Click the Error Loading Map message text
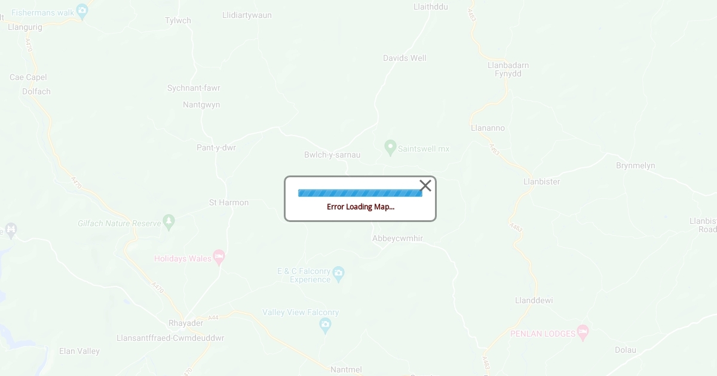The height and width of the screenshot is (376, 717). pyautogui.click(x=360, y=207)
